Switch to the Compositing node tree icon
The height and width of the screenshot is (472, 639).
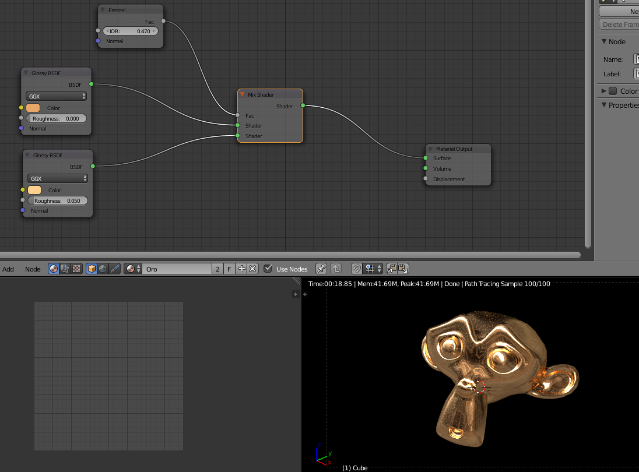(64, 269)
